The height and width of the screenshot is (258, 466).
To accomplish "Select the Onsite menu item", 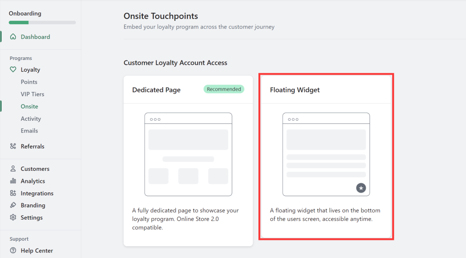I will click(x=29, y=107).
